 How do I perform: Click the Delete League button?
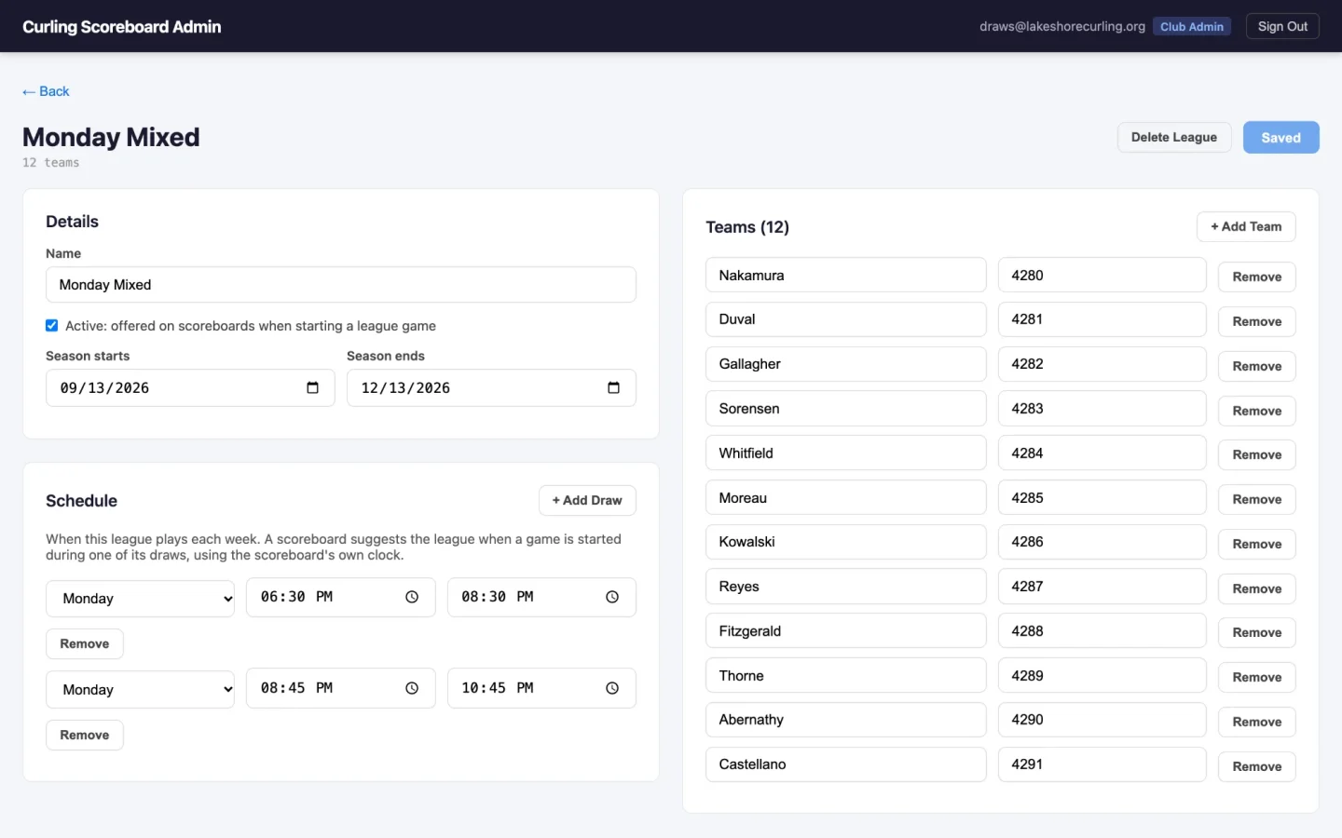point(1174,137)
